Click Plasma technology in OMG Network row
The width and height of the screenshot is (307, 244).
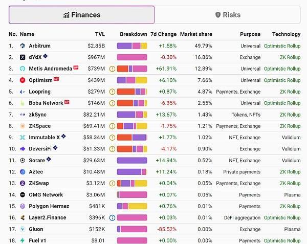(292, 195)
